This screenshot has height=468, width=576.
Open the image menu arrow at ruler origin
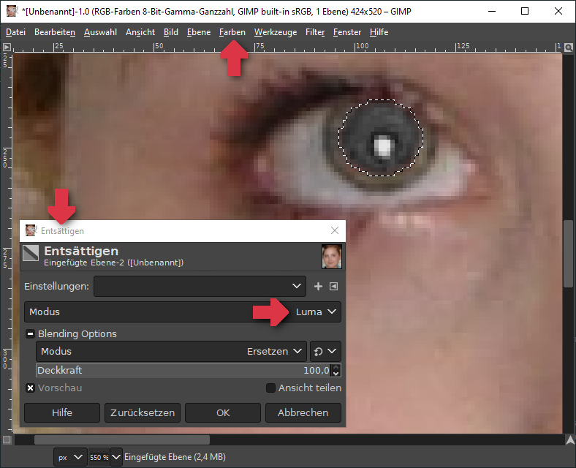[x=7, y=47]
